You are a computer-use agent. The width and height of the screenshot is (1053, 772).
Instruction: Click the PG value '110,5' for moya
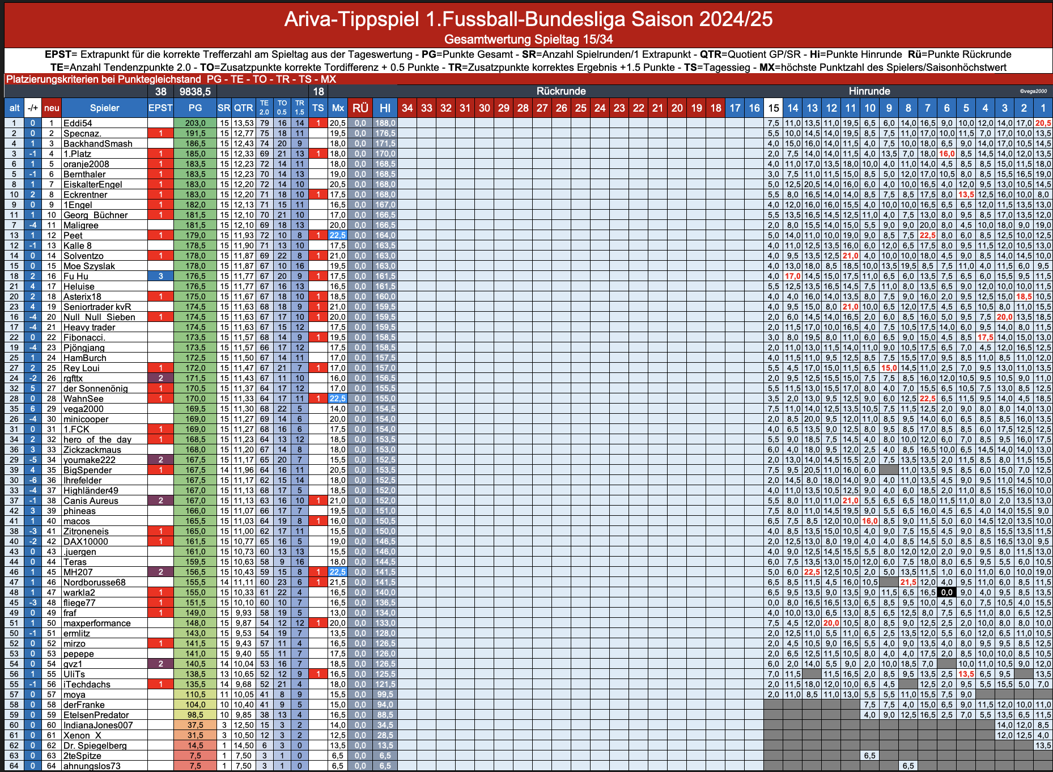pyautogui.click(x=195, y=694)
